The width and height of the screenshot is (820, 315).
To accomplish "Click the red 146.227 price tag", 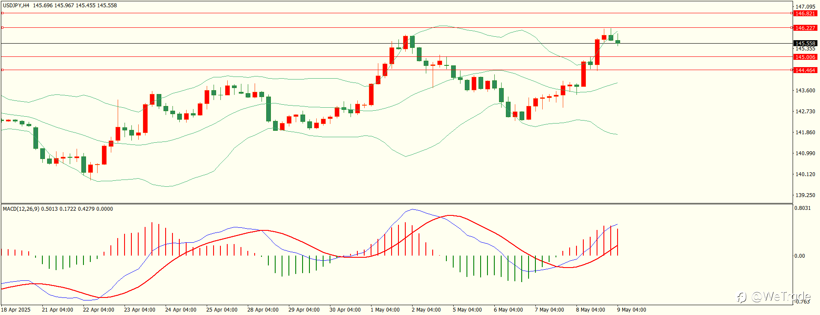I will point(805,28).
